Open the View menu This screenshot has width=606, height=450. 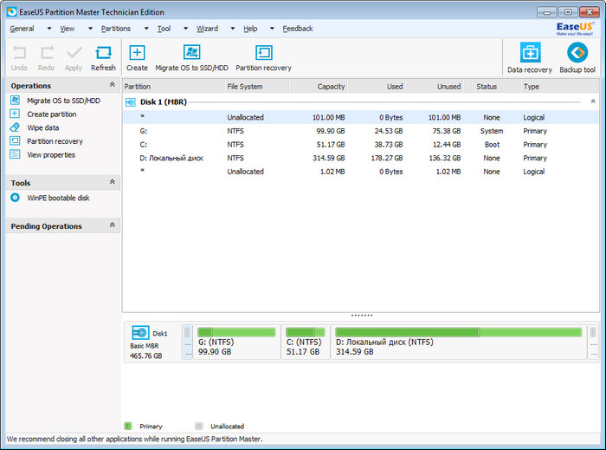(68, 29)
